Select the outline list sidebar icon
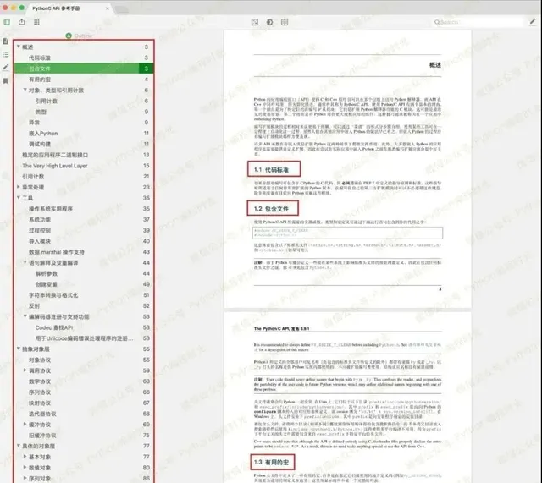Image resolution: width=542 pixels, height=483 pixels. click(x=6, y=54)
